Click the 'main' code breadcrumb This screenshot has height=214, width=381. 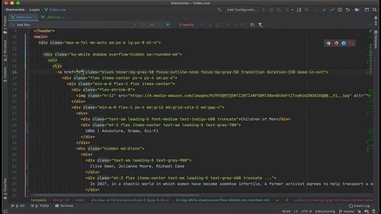point(80,200)
